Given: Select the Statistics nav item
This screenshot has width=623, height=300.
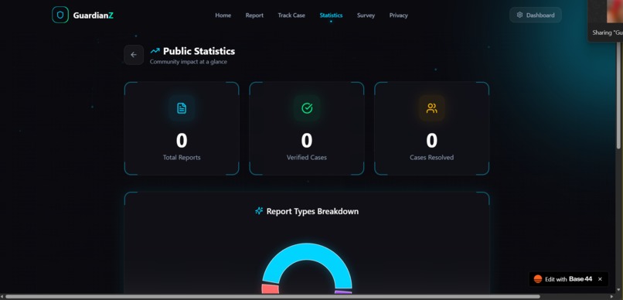Looking at the screenshot, I should click(x=331, y=15).
